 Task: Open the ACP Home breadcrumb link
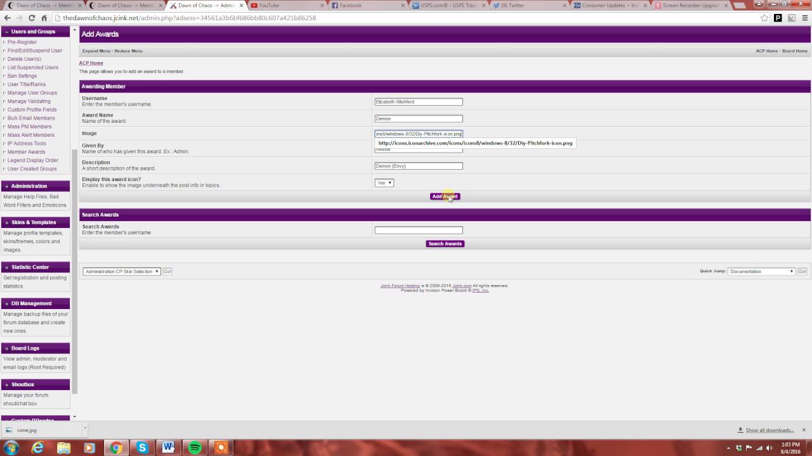point(91,63)
